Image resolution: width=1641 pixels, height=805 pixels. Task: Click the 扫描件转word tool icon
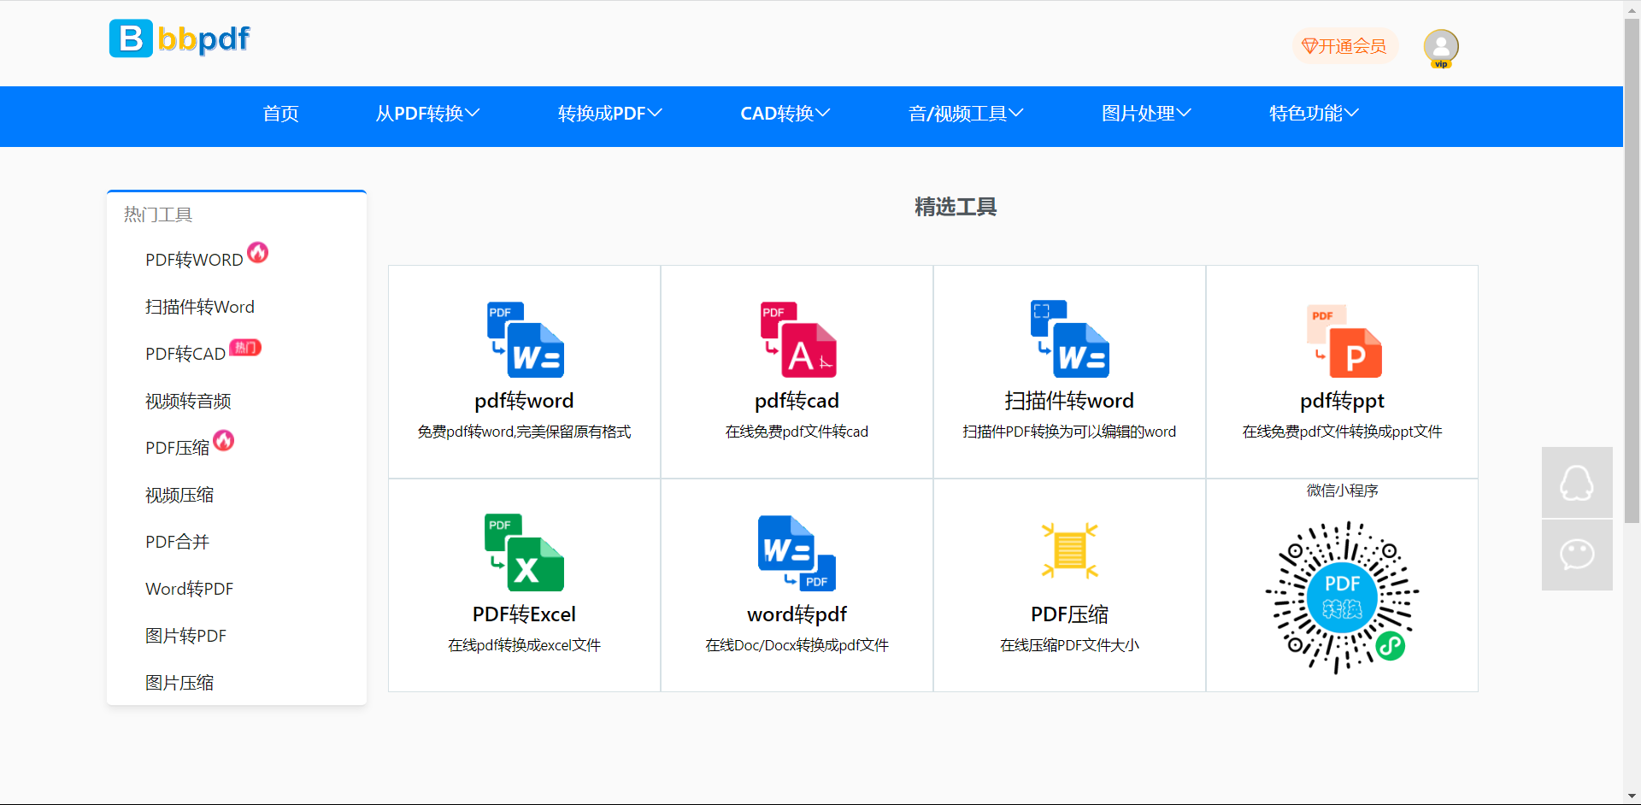click(x=1069, y=339)
